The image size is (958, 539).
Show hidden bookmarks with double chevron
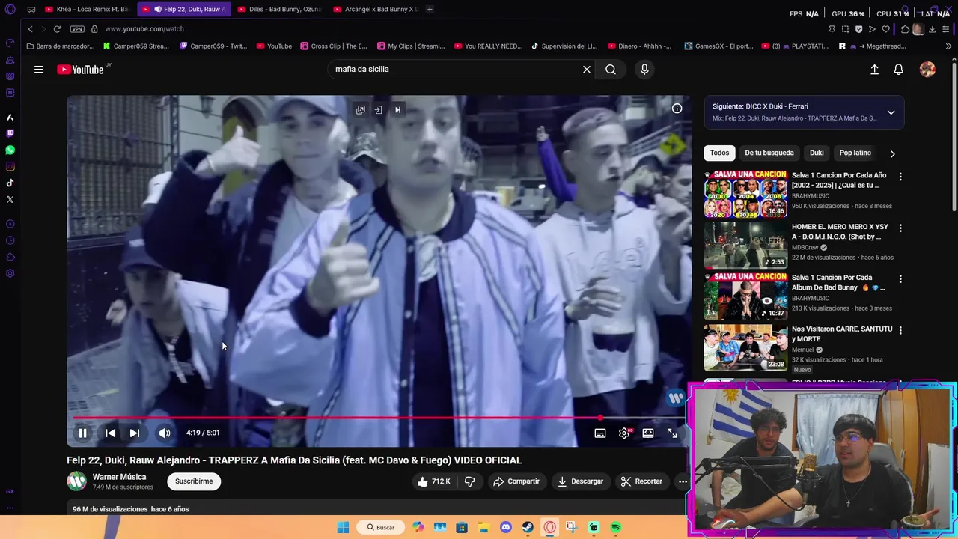(948, 46)
